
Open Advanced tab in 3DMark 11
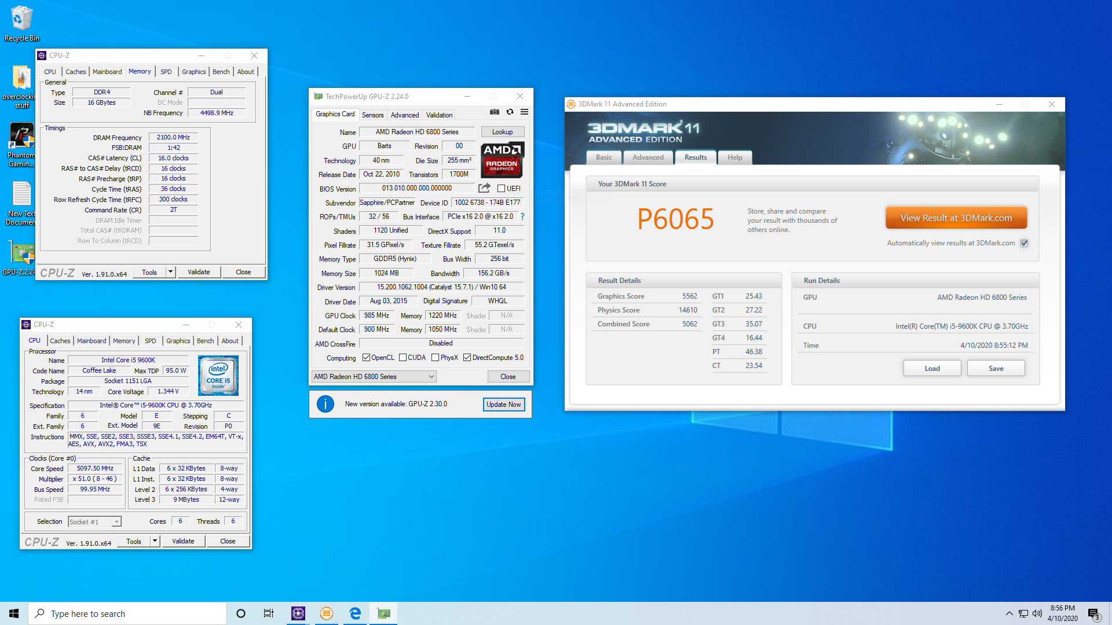click(x=648, y=157)
